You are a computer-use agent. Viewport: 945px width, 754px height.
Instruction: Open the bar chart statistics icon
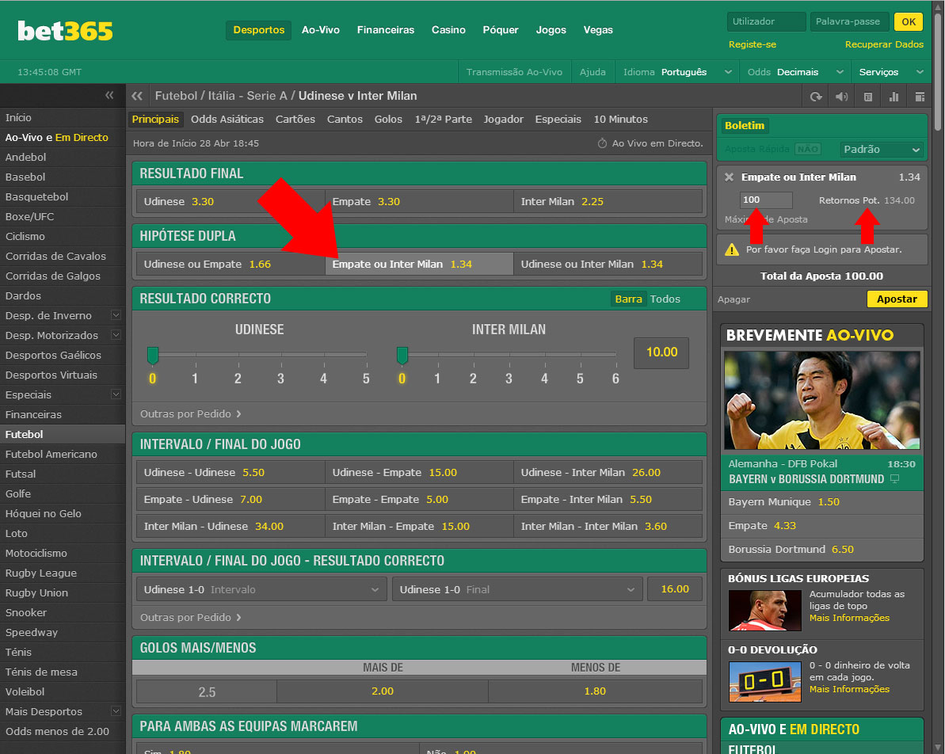click(894, 97)
